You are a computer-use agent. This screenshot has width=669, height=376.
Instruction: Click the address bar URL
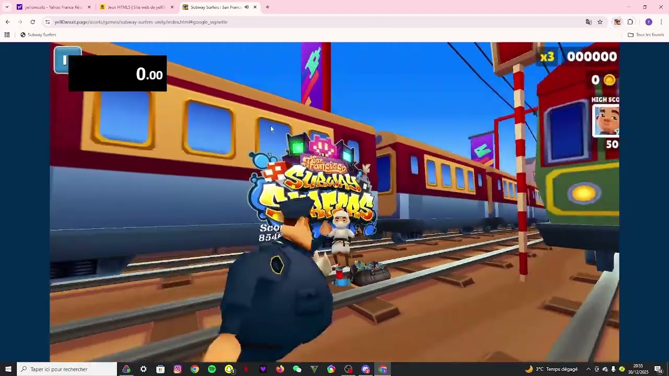point(141,22)
